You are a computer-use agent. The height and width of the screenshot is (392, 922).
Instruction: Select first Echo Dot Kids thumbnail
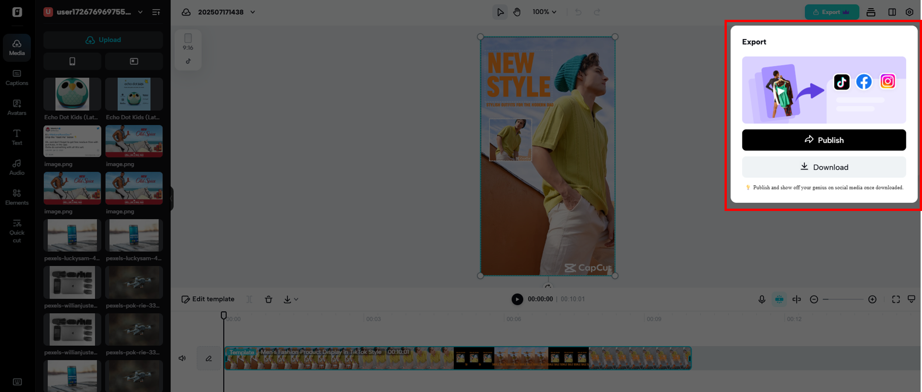[x=72, y=94]
